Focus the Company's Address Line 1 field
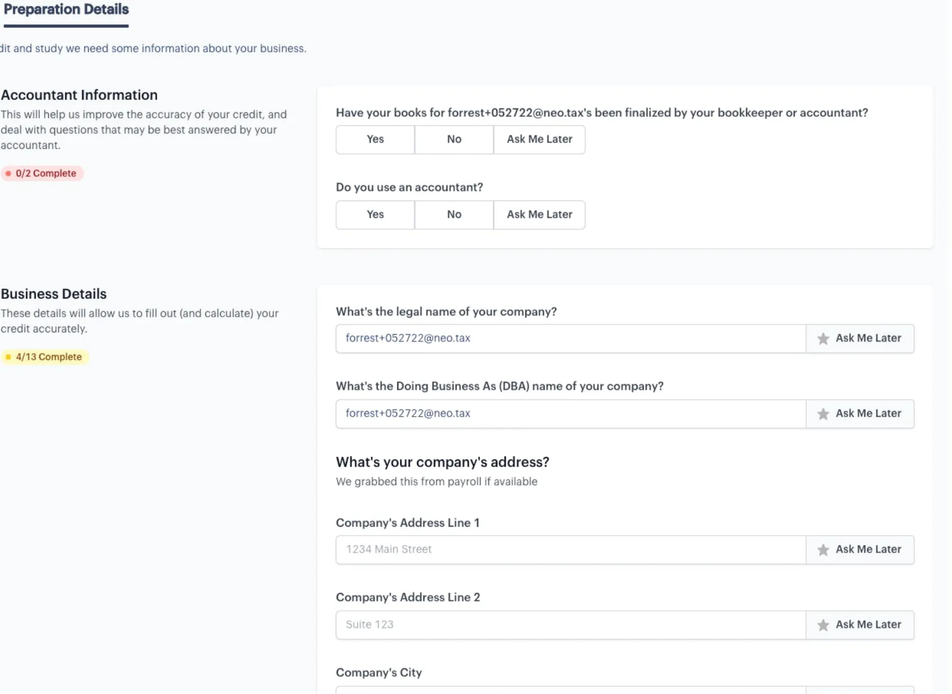 [571, 550]
